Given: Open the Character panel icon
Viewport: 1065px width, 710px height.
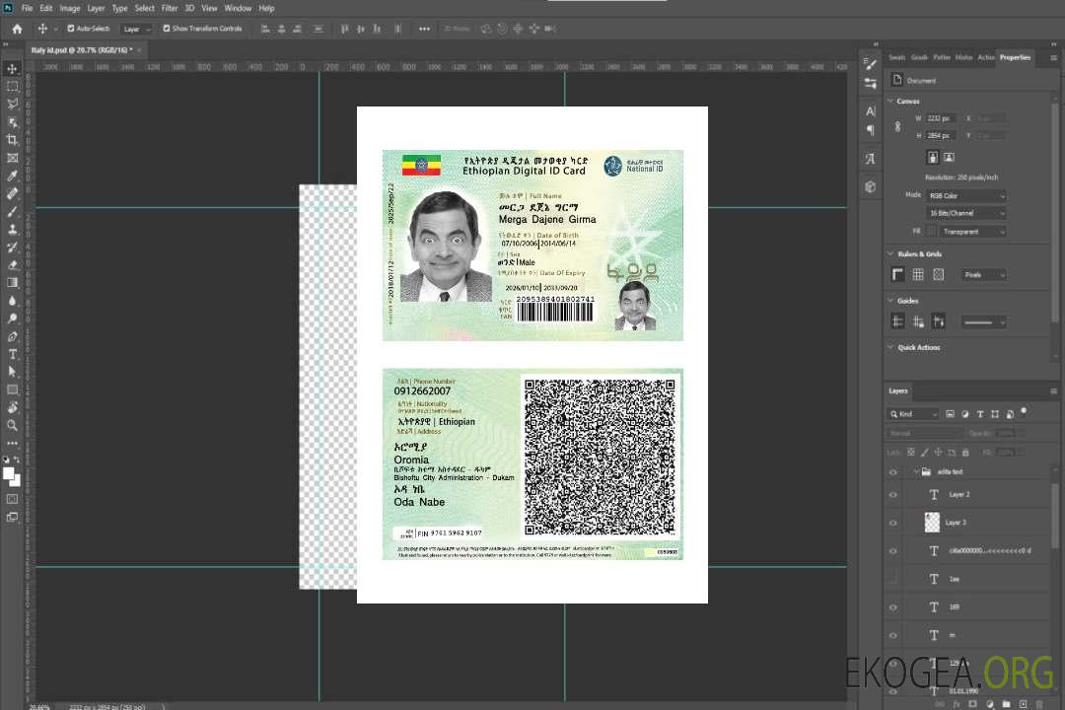Looking at the screenshot, I should click(871, 110).
